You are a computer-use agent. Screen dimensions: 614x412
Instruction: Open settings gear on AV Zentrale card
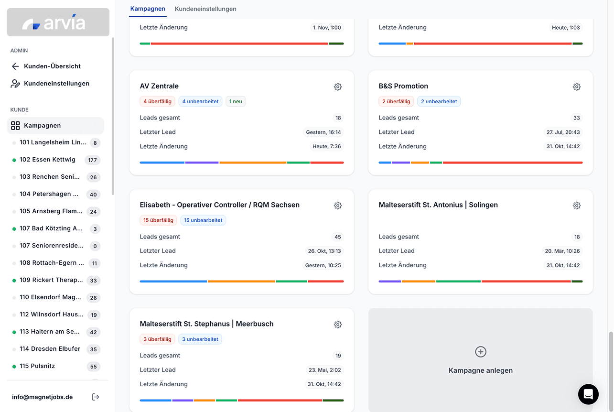coord(338,87)
